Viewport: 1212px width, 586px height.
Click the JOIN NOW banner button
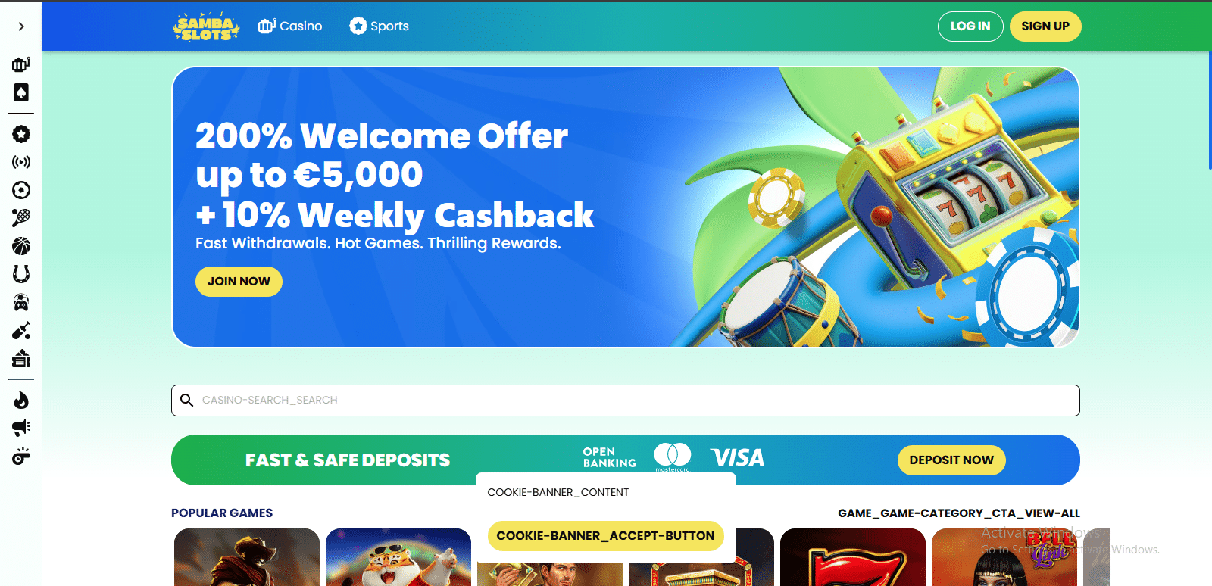click(x=239, y=282)
